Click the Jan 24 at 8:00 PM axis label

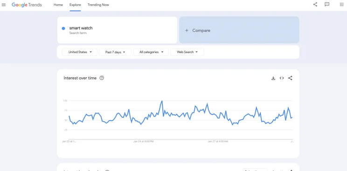click(143, 141)
